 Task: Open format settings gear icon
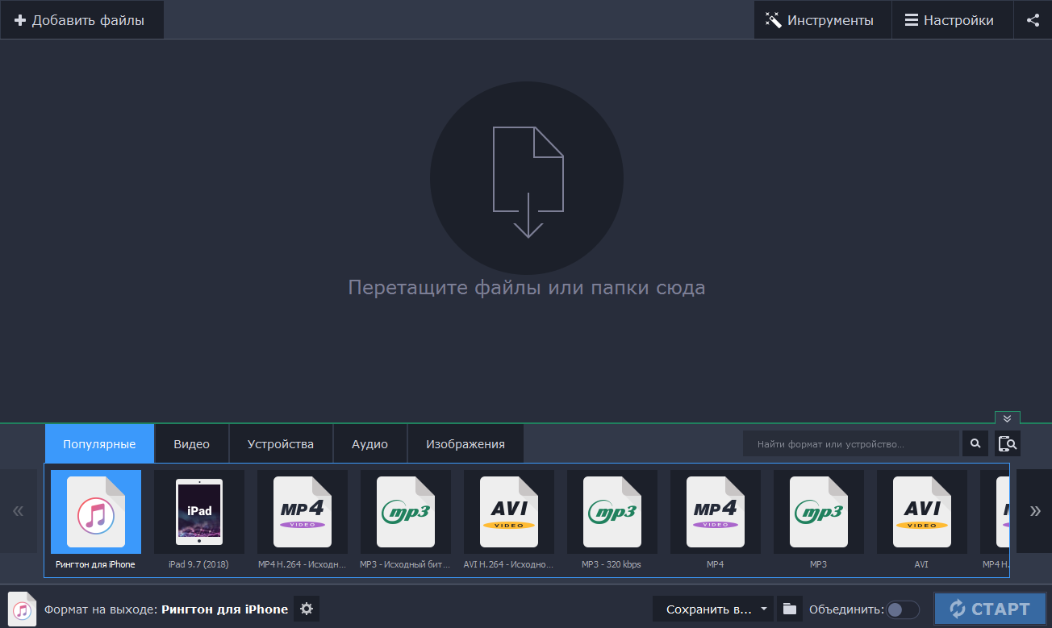point(307,609)
